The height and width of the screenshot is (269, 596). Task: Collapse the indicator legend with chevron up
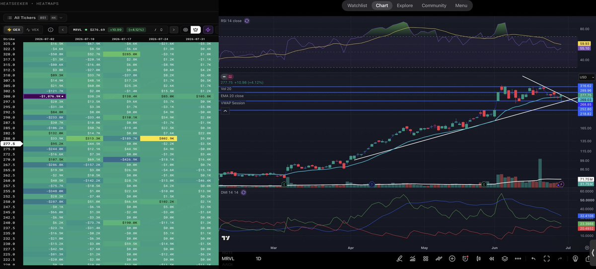tap(225, 111)
